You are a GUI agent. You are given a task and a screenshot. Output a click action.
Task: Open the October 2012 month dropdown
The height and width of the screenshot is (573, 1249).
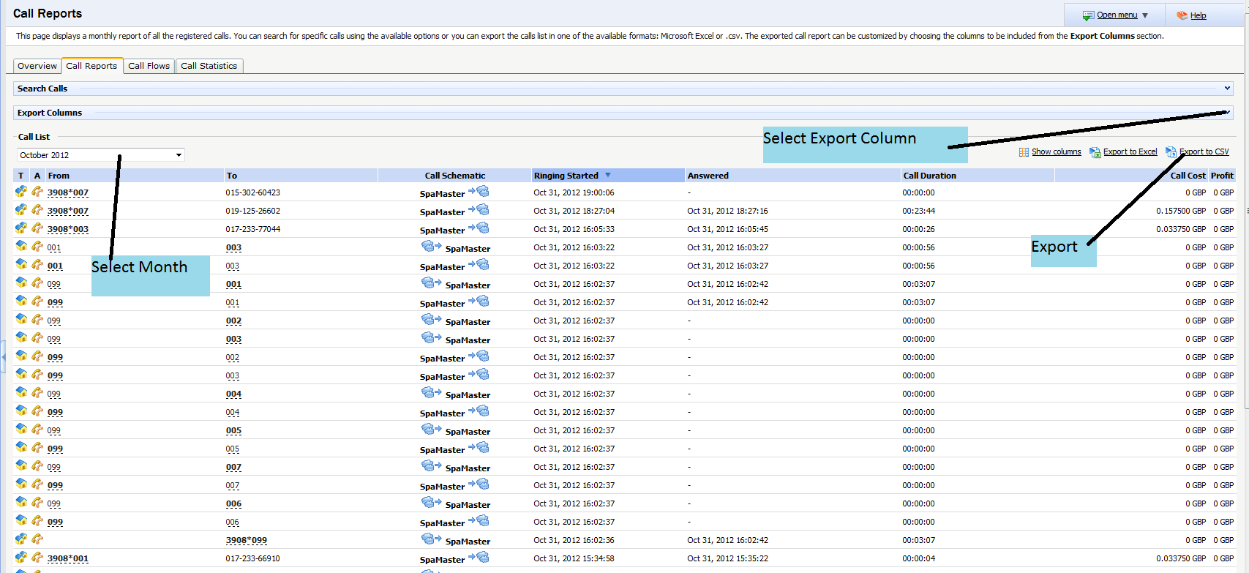100,155
